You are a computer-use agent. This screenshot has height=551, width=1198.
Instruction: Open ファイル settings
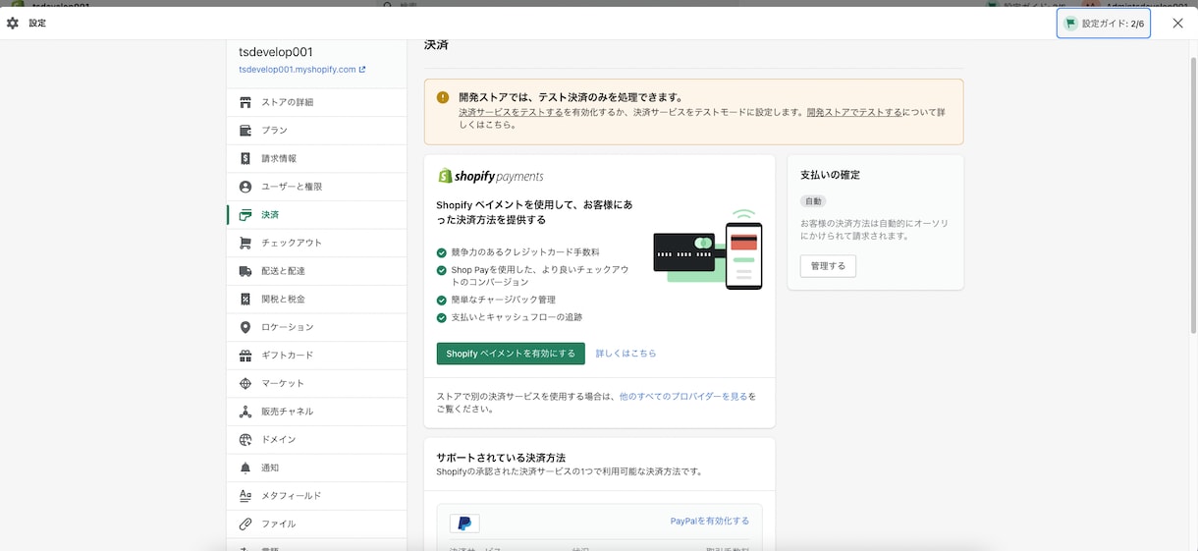pos(316,523)
